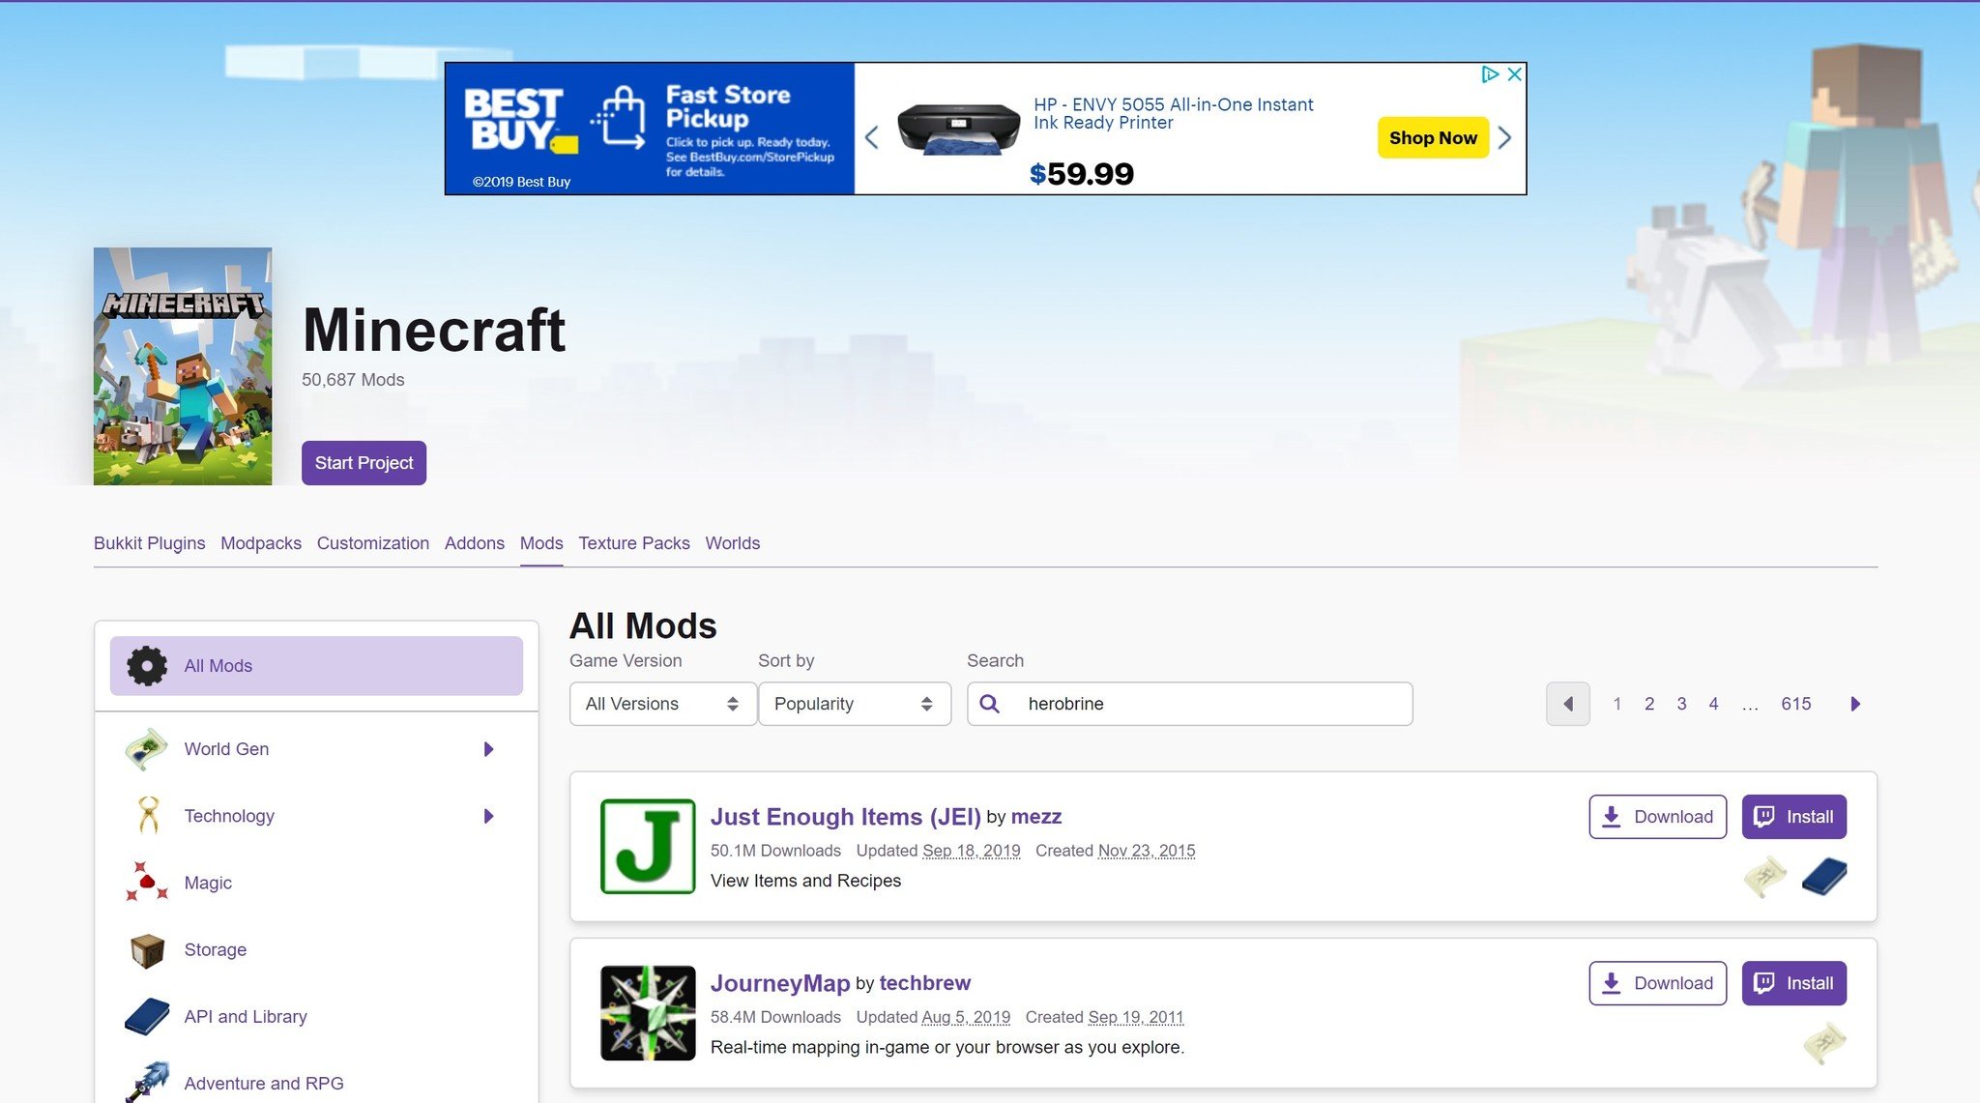Switch to the Texture Packs tab
The height and width of the screenshot is (1103, 1980).
[634, 543]
